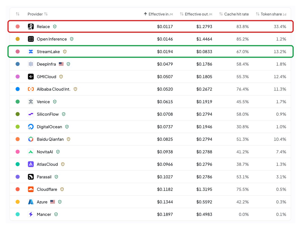Click Relace token share 33.4%
Image resolution: width=301 pixels, height=229 pixels.
click(280, 27)
